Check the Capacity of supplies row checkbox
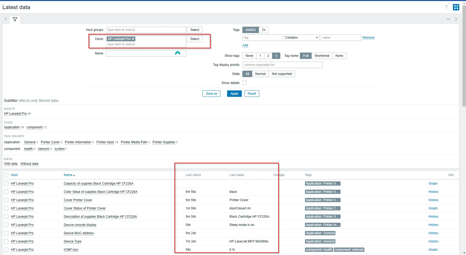The height and width of the screenshot is (255, 466). coord(6,184)
